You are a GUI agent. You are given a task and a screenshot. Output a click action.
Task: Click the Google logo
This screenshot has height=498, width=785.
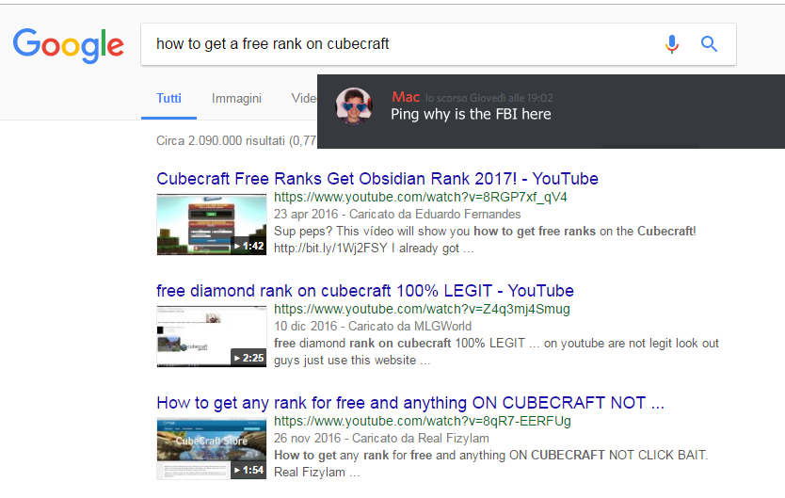[x=68, y=45]
